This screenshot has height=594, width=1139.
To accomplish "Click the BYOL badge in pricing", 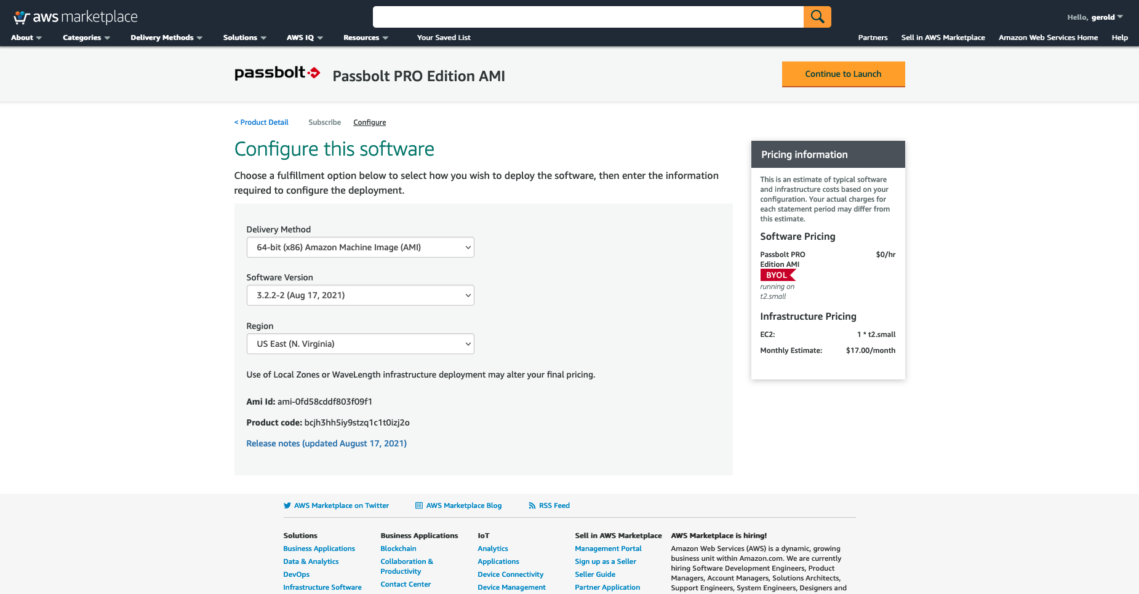I will [x=778, y=275].
